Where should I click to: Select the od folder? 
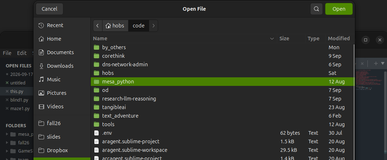[223, 90]
